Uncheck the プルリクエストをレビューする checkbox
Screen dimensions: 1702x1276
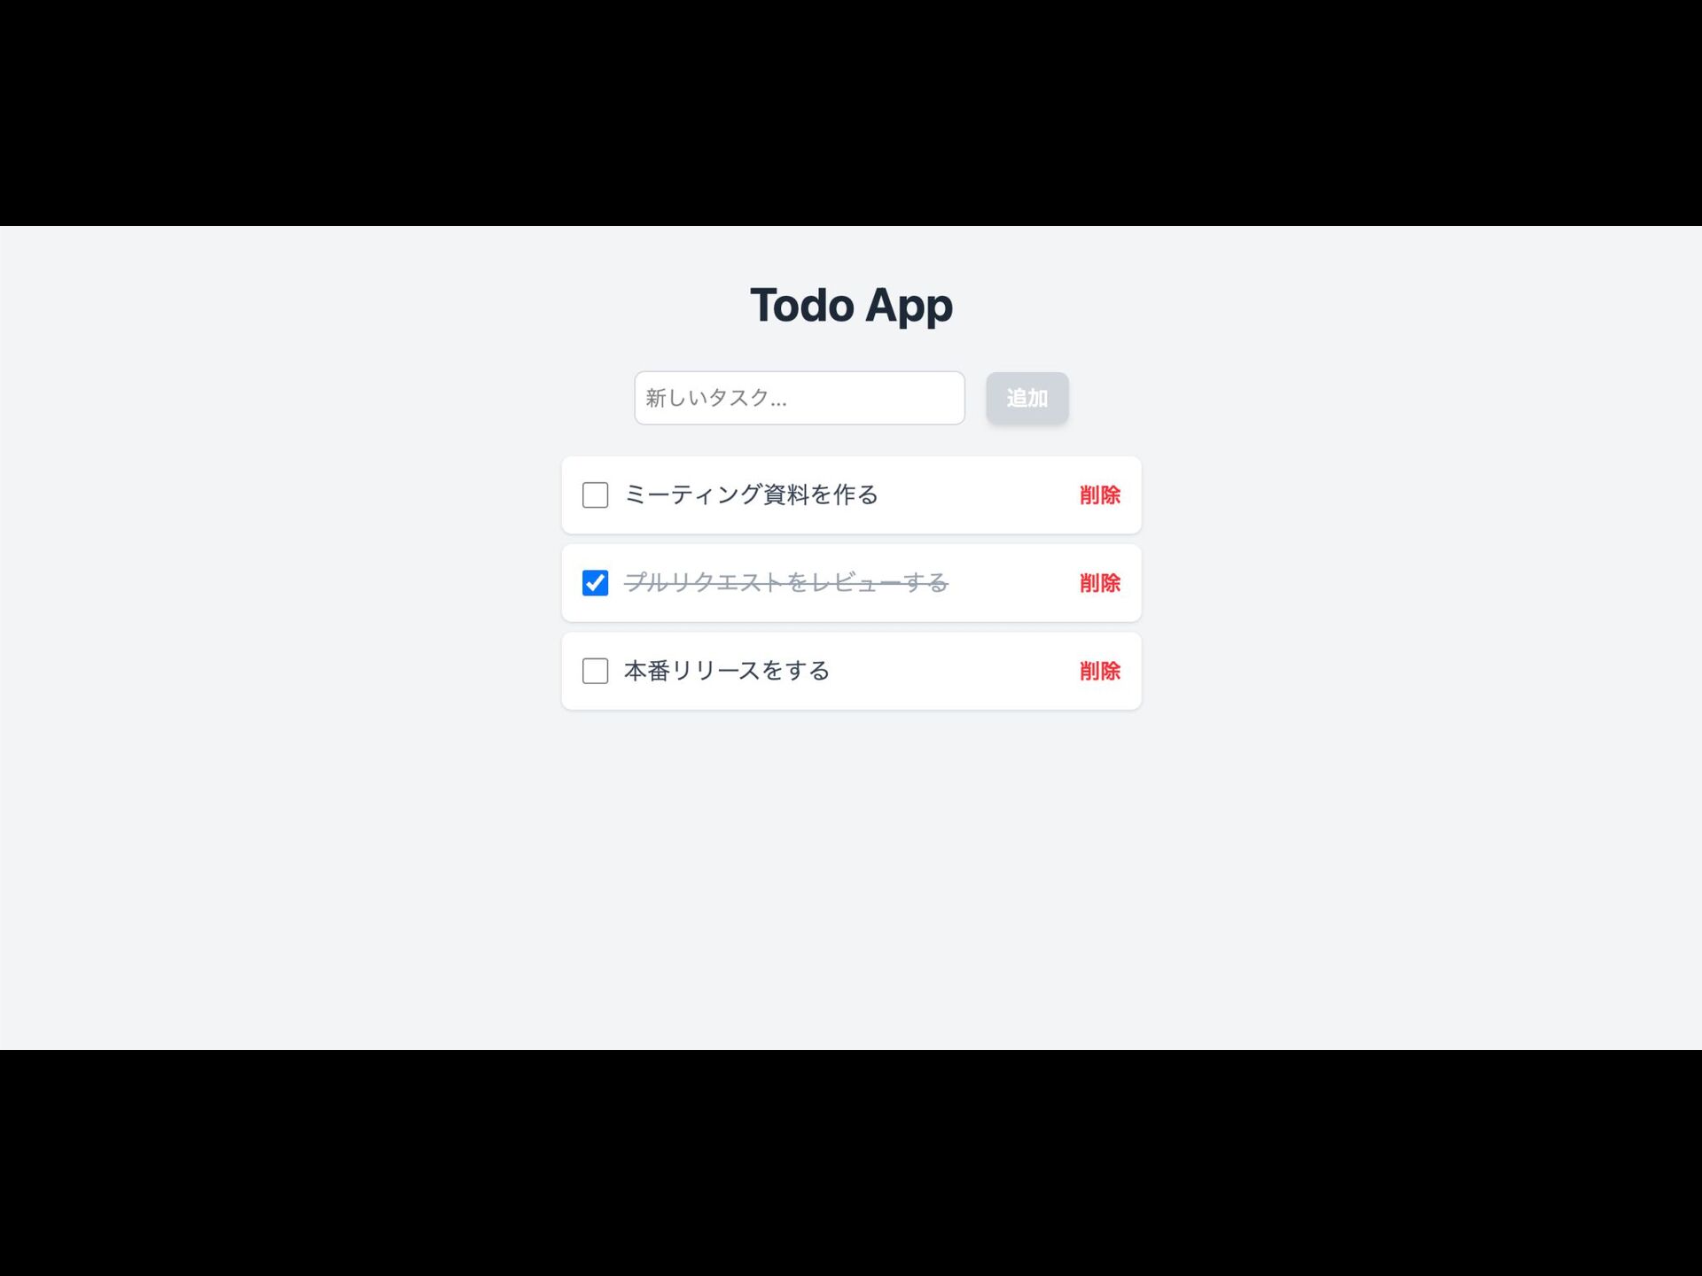coord(595,583)
